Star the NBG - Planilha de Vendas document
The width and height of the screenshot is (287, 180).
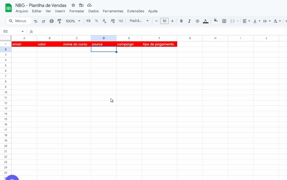73,5
